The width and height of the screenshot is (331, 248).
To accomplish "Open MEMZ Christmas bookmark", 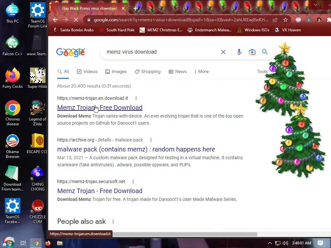I will point(161,30).
